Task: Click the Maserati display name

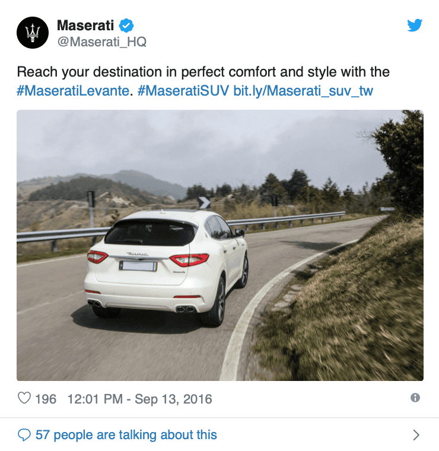Action: (x=85, y=26)
